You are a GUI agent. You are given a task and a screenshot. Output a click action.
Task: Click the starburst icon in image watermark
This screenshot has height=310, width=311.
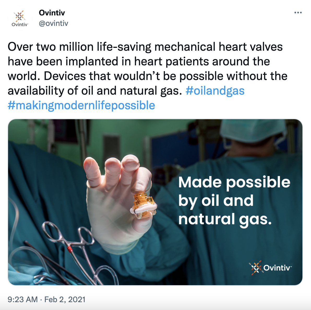pyautogui.click(x=255, y=268)
